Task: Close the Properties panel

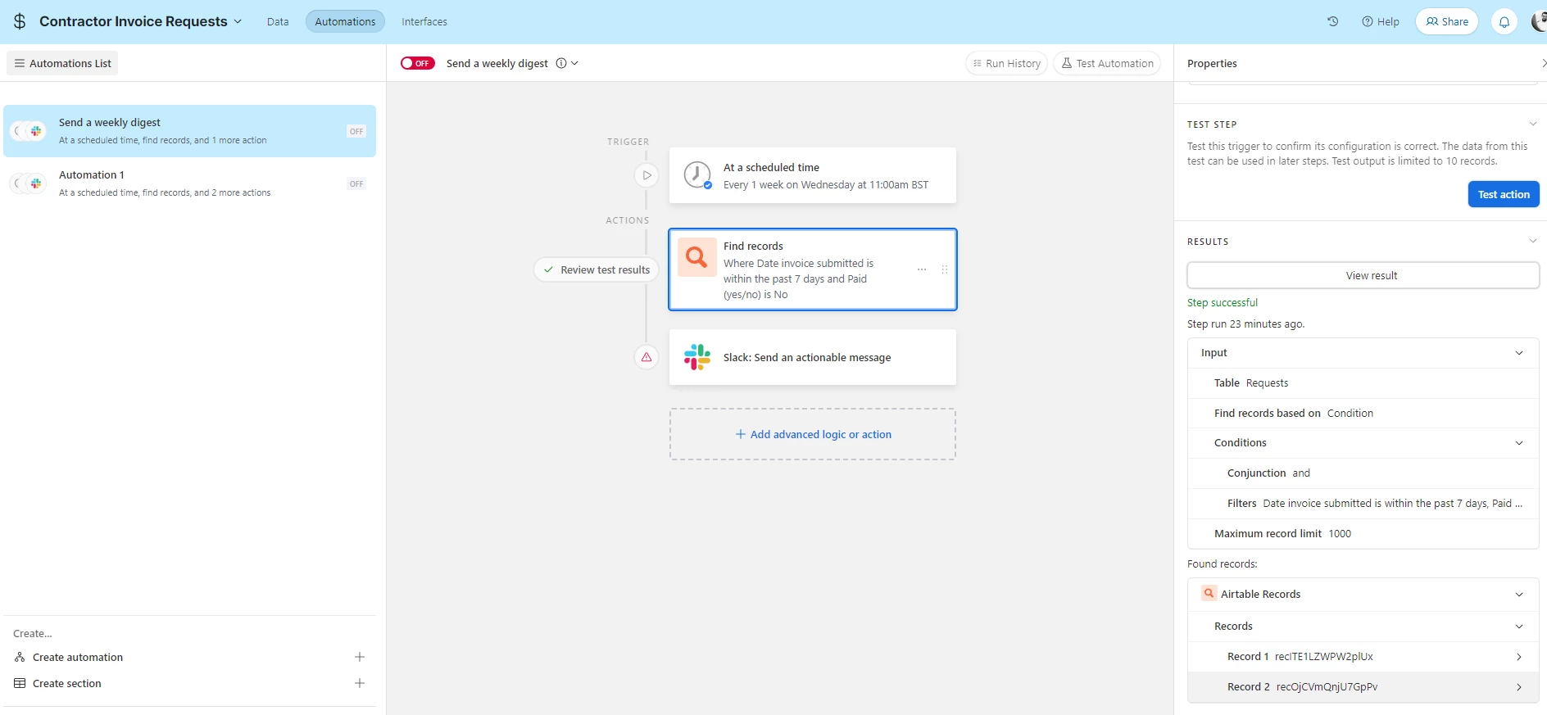Action: click(x=1543, y=63)
